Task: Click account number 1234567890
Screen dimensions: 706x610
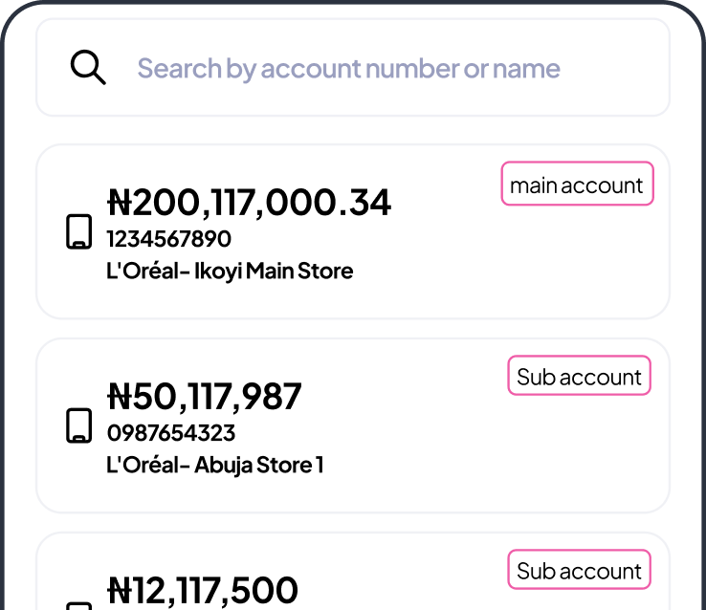Action: [x=168, y=239]
